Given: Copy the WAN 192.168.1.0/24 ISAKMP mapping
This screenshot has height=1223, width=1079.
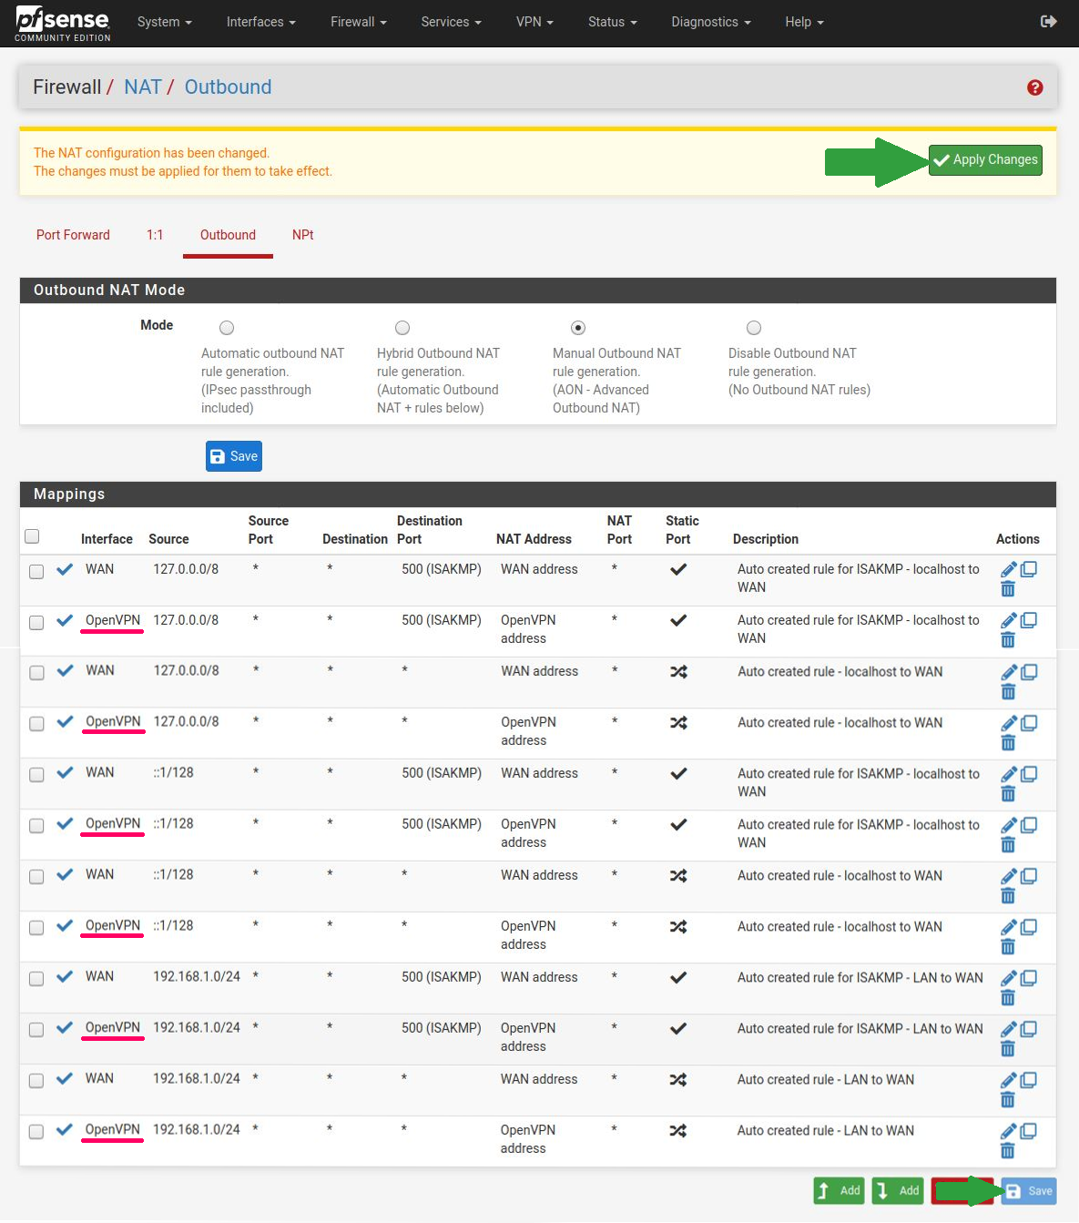Looking at the screenshot, I should 1029,977.
